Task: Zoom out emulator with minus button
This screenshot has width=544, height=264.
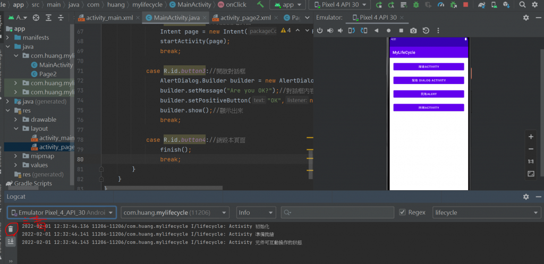Action: (x=531, y=149)
